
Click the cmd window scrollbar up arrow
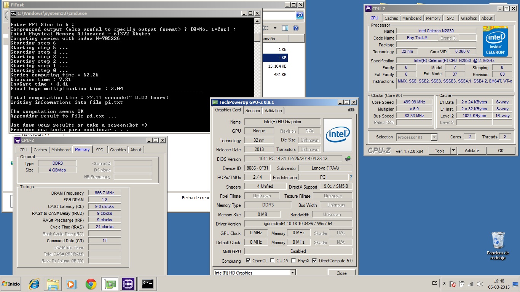click(257, 20)
